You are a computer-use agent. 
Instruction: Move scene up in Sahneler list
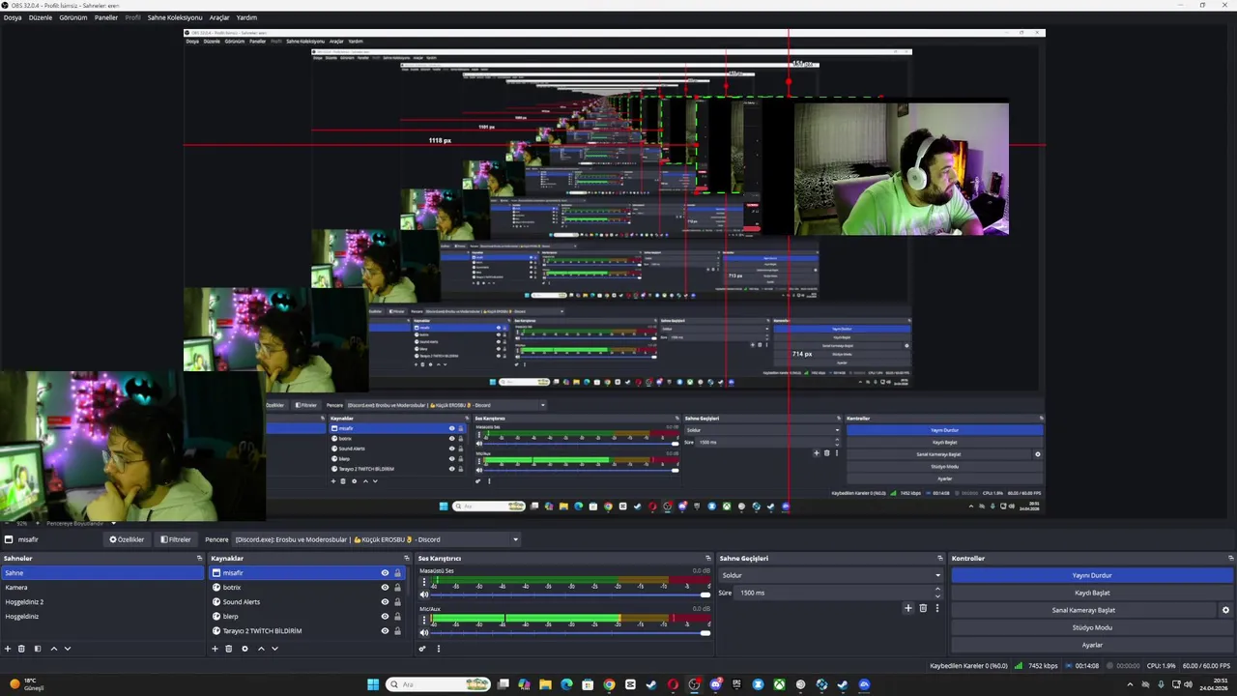(x=54, y=649)
